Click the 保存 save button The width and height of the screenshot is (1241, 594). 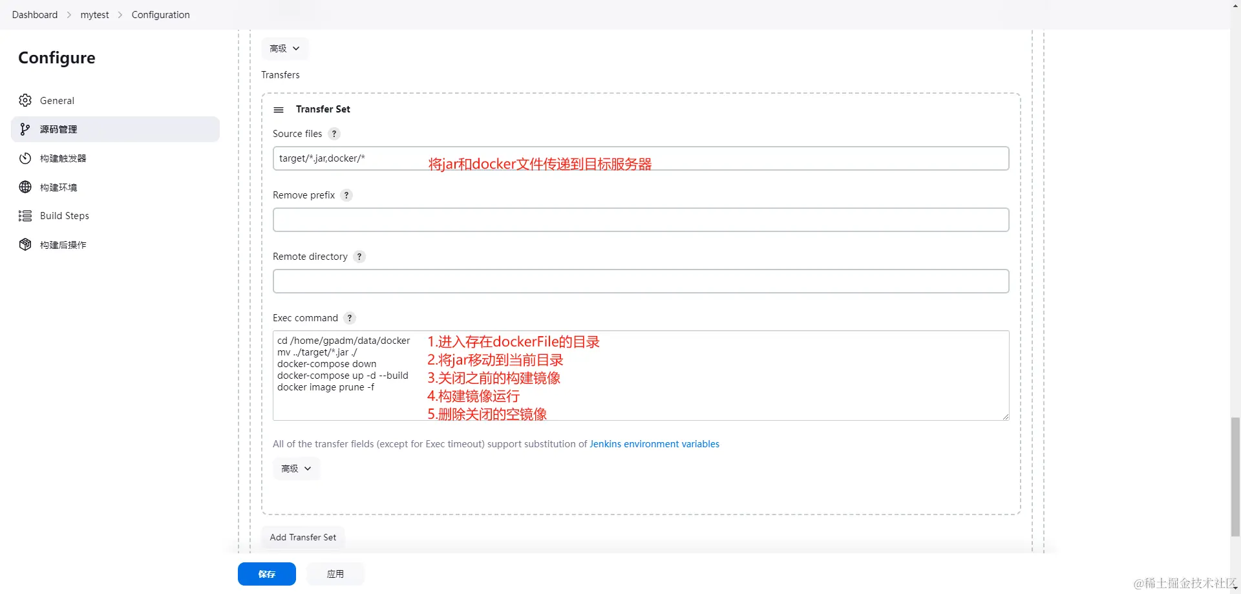point(267,574)
